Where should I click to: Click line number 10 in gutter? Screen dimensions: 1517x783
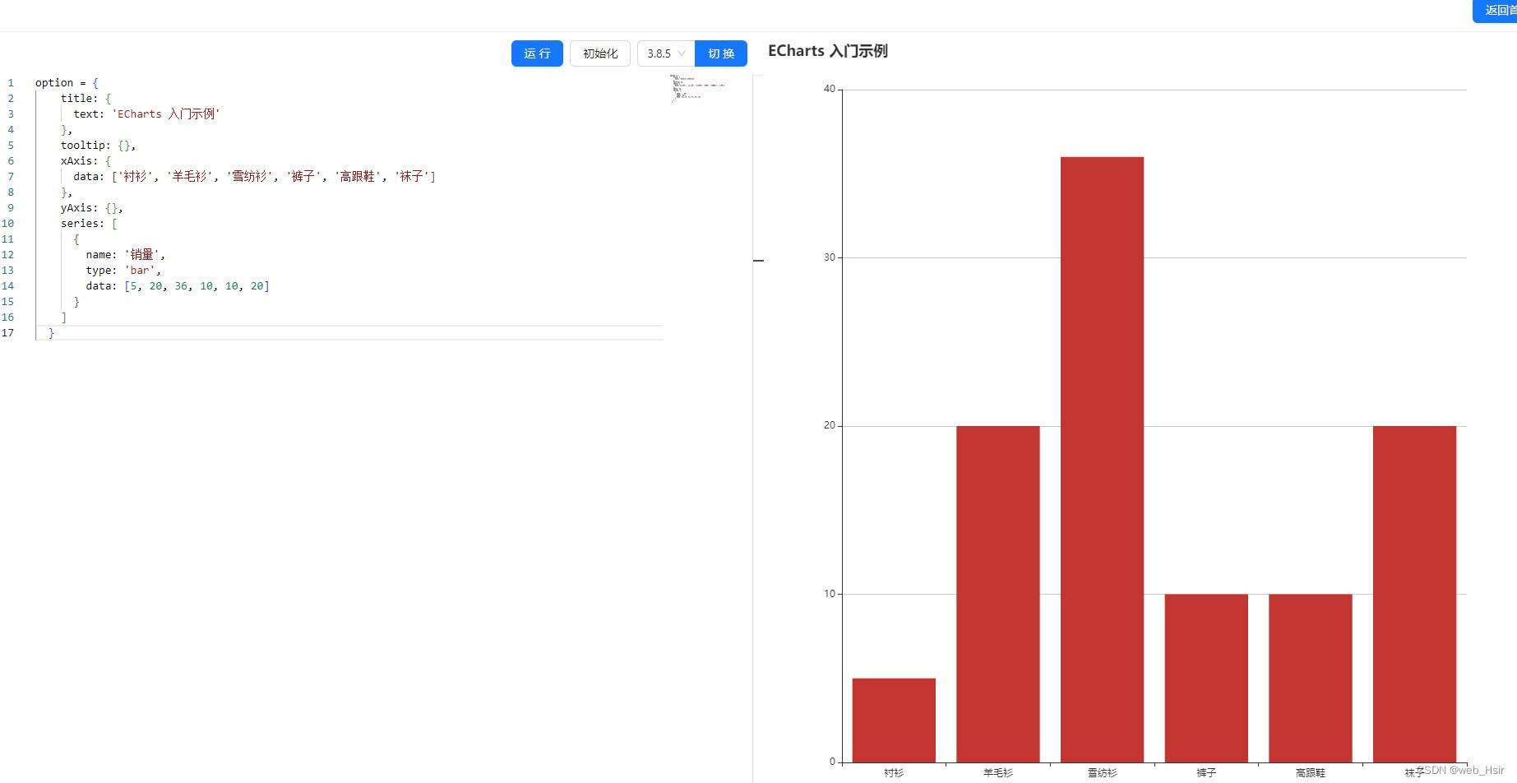(x=7, y=223)
